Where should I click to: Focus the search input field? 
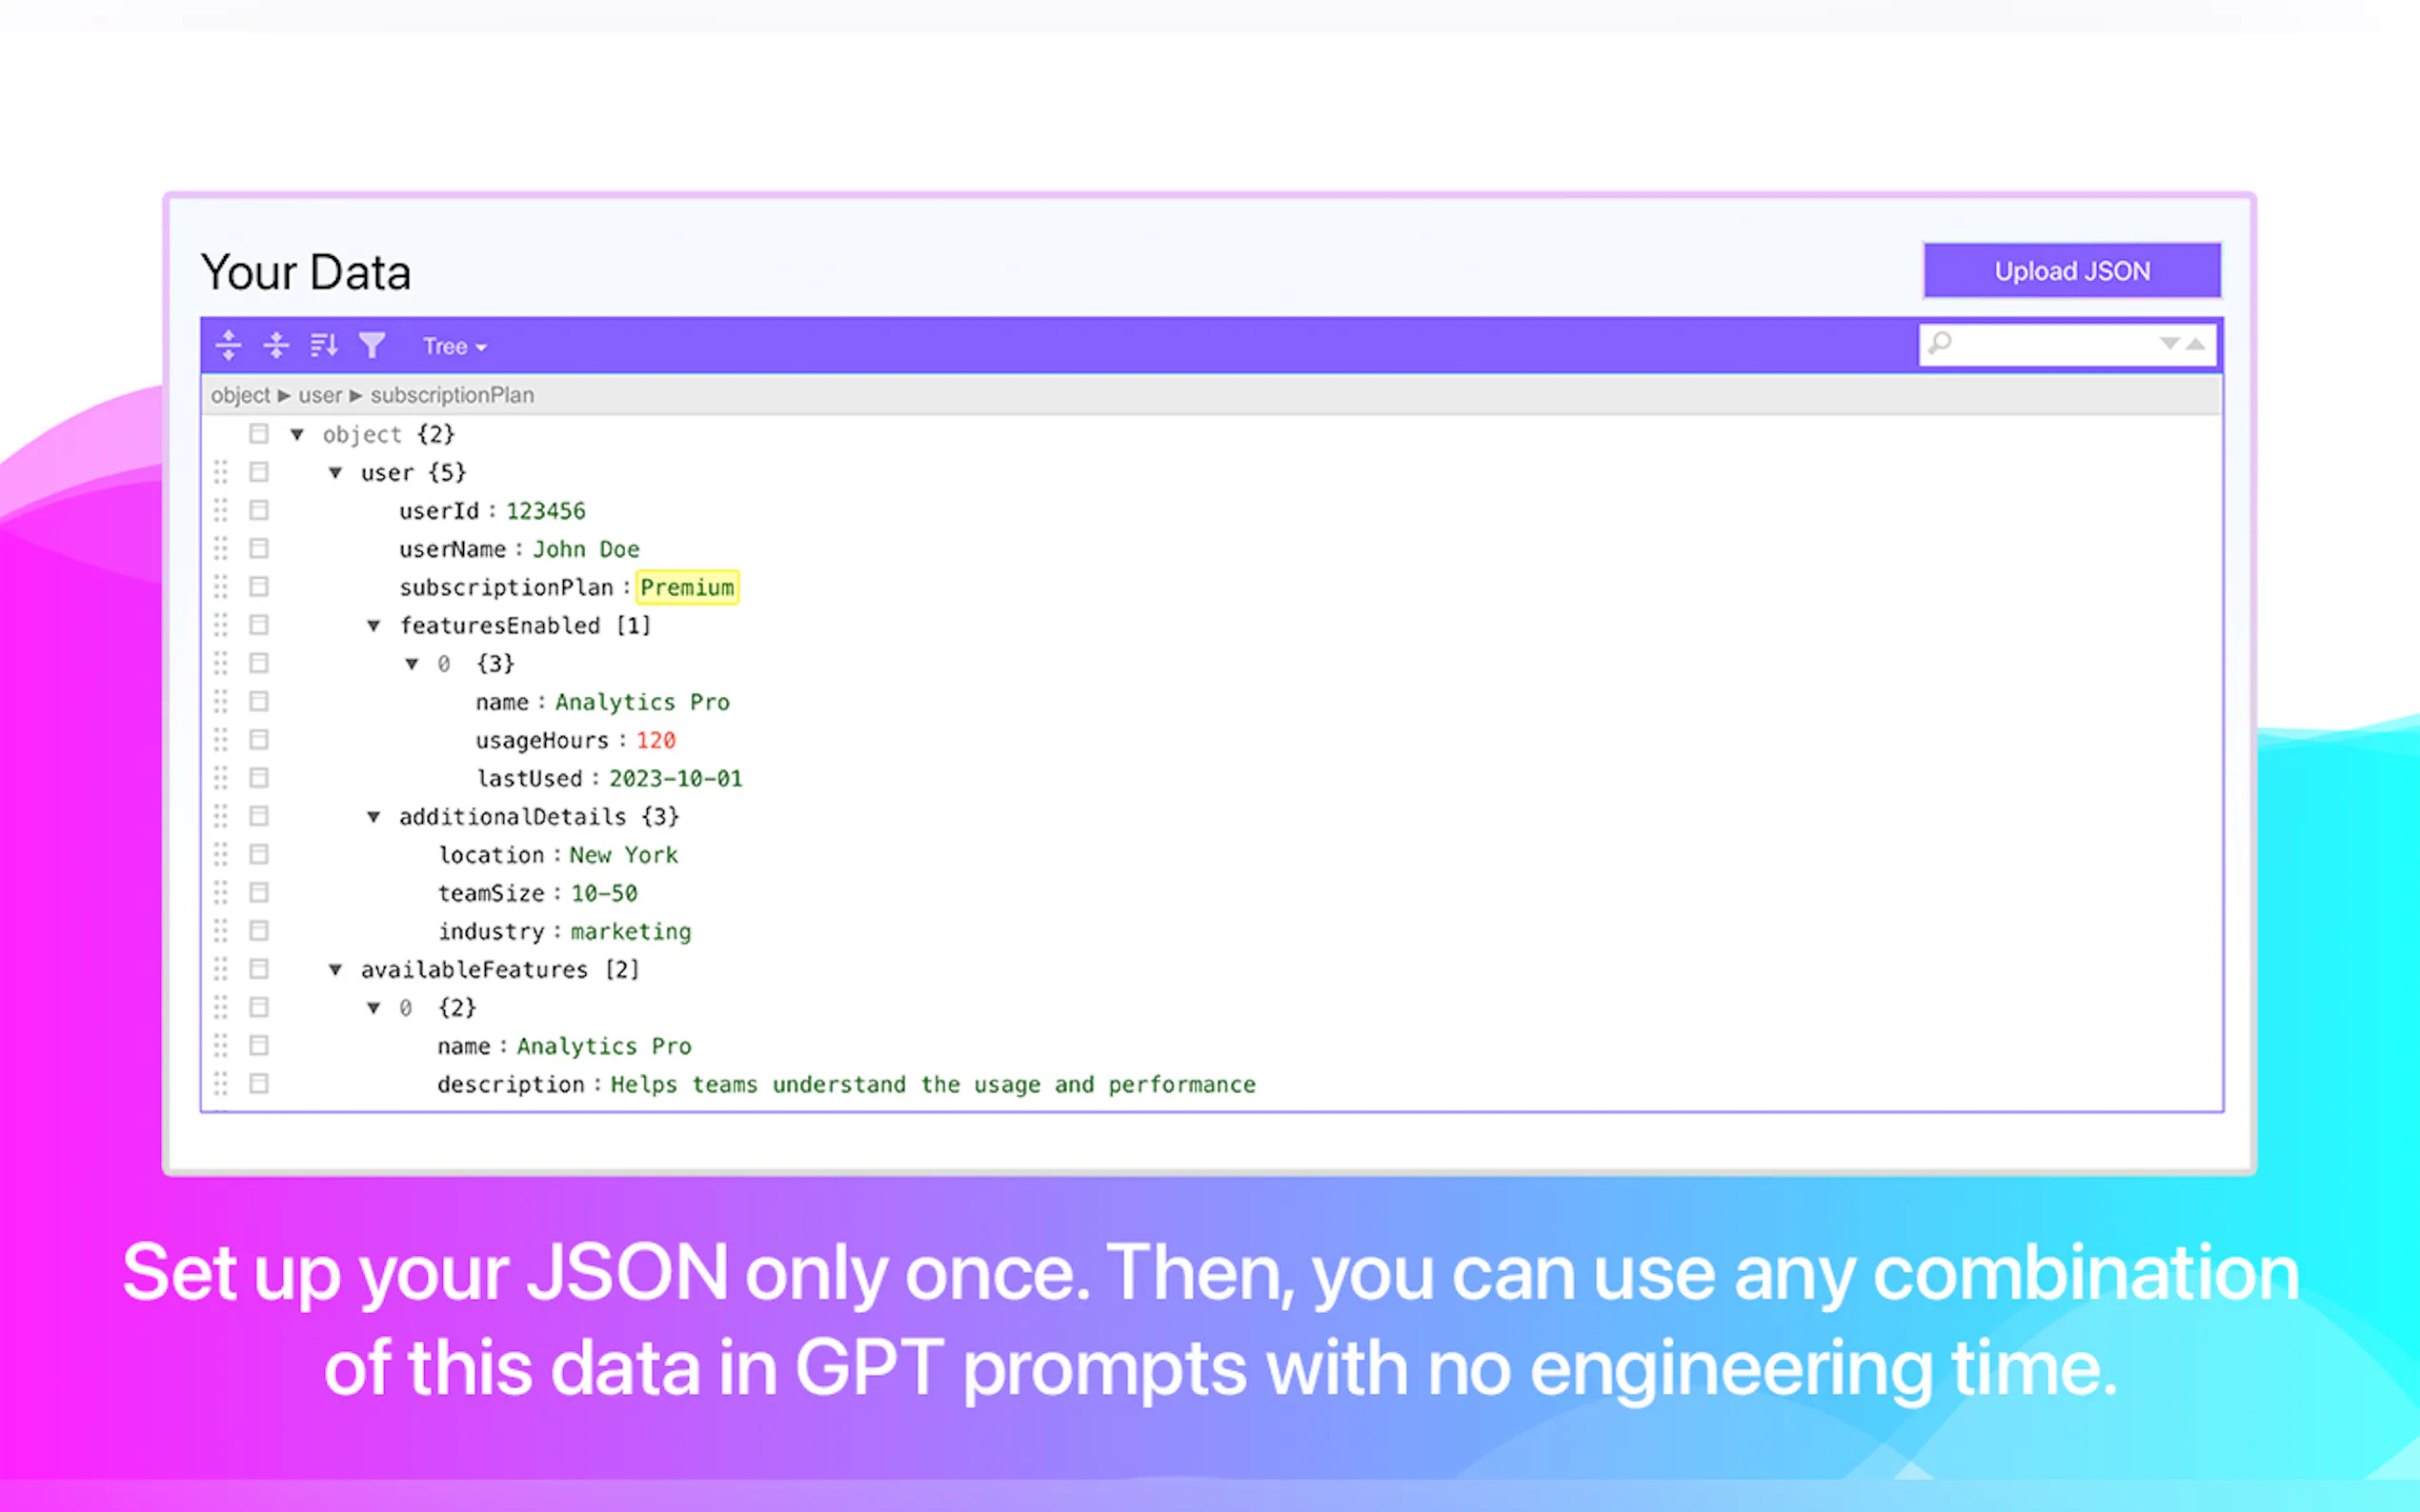[2051, 344]
